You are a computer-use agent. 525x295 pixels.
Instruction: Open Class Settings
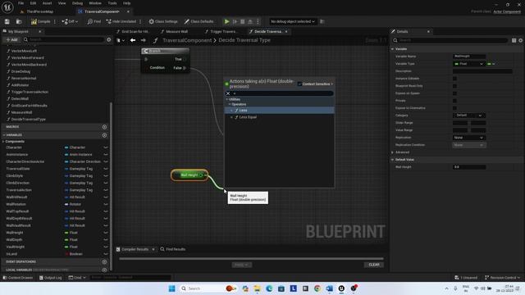click(x=163, y=21)
